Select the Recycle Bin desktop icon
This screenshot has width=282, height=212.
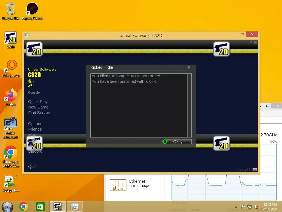pos(11,11)
